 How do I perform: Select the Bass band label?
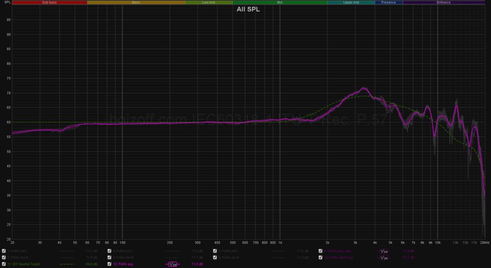136,2
